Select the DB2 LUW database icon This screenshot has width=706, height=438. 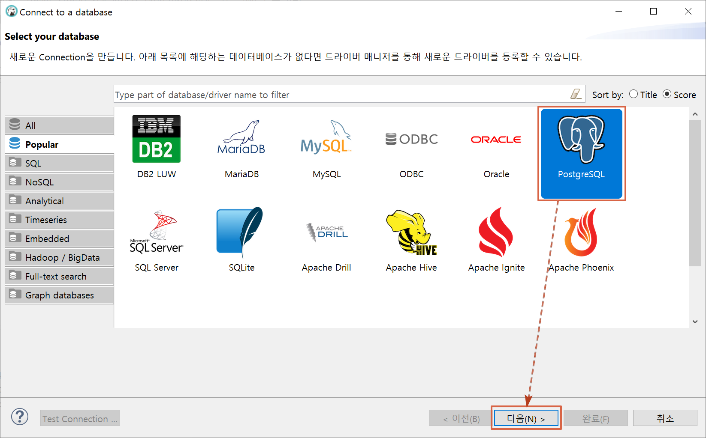pos(156,139)
